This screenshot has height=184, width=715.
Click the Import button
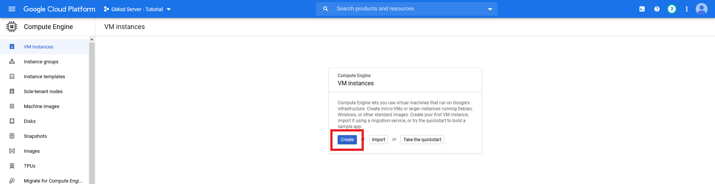[x=378, y=140]
